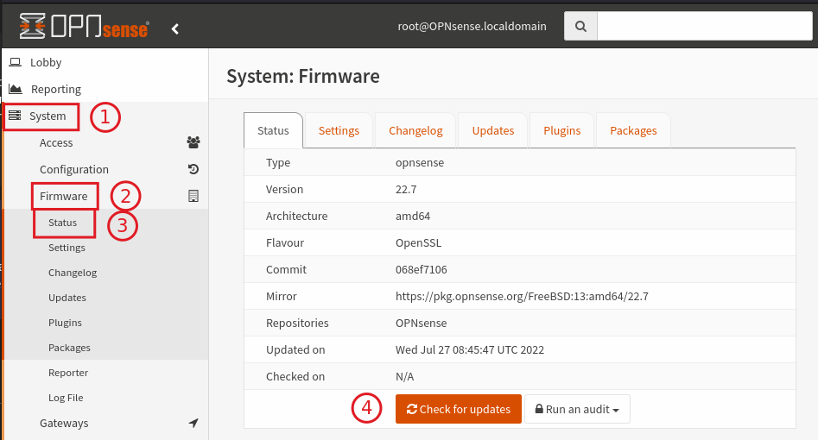The width and height of the screenshot is (818, 440).
Task: Click root@OPNsense.localdomain user text
Action: (472, 26)
